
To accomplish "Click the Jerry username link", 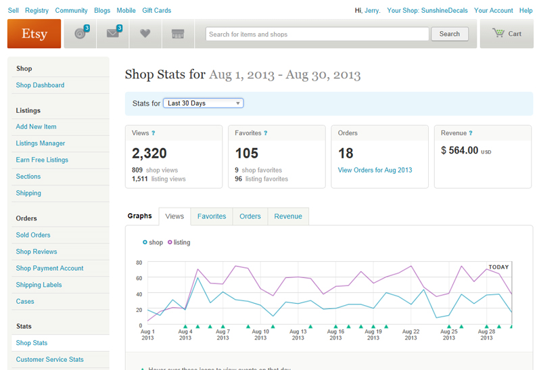I will pos(372,11).
